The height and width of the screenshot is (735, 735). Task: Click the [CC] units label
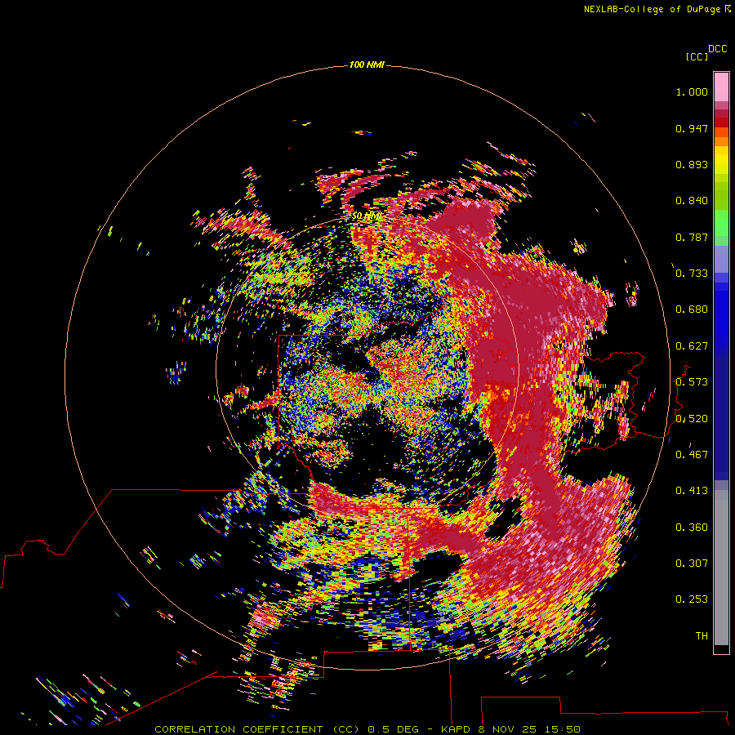click(x=697, y=56)
